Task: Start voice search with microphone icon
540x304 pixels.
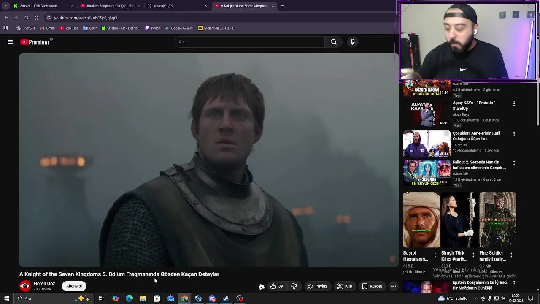Action: point(353,42)
